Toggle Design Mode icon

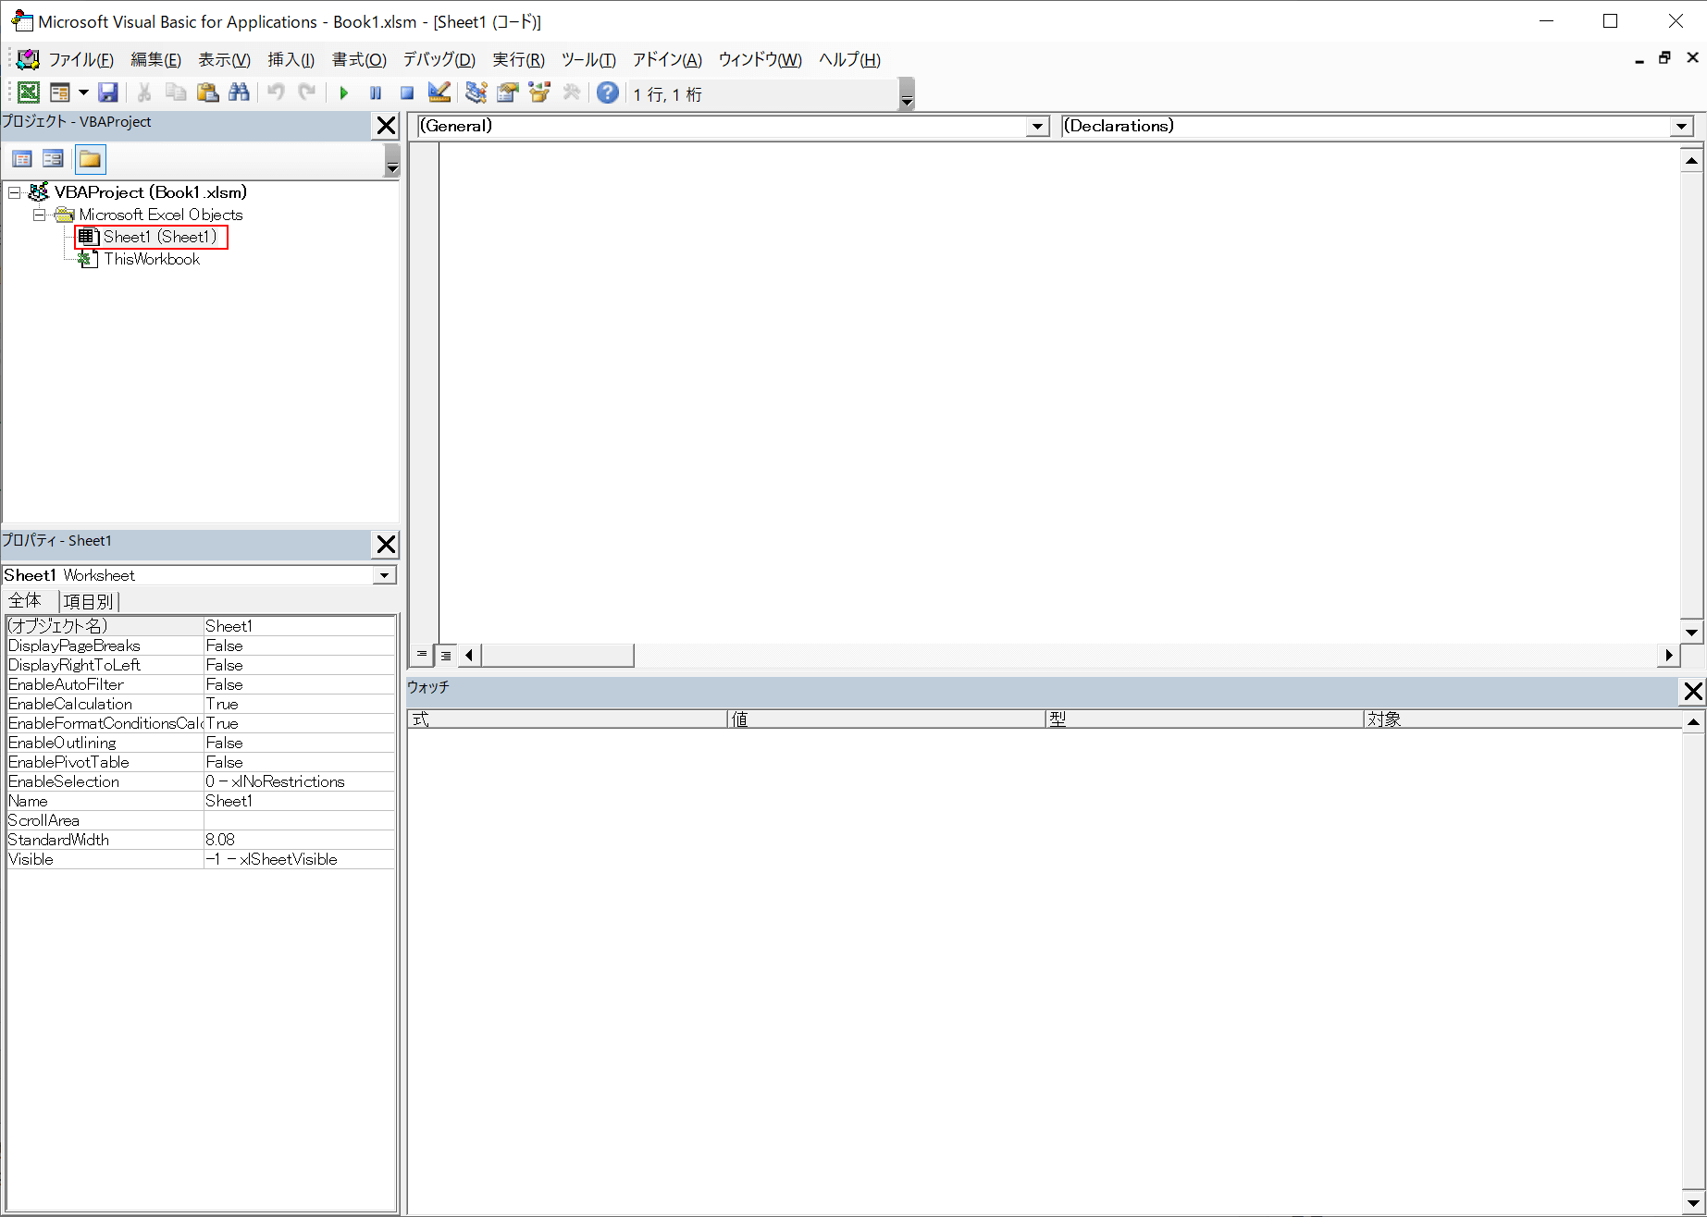(x=439, y=92)
